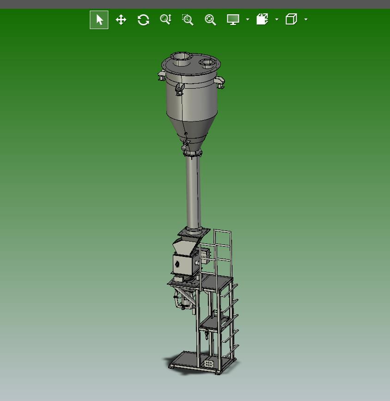Activate the rotate view tool
The image size is (390, 401).
[143, 20]
